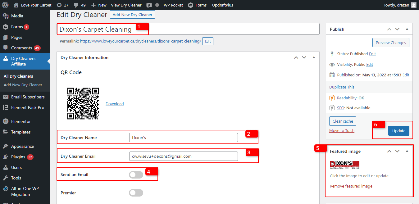Open the SEO link in Publish panel
This screenshot has width=419, height=204.
click(340, 108)
